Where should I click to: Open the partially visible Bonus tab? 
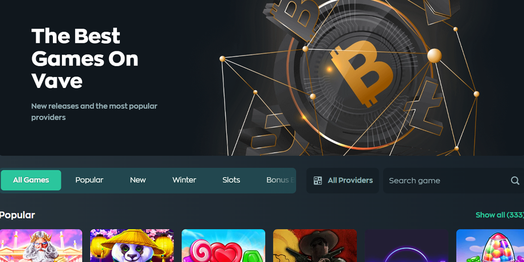281,180
